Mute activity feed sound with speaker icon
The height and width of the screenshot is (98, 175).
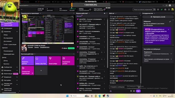[x=104, y=13]
